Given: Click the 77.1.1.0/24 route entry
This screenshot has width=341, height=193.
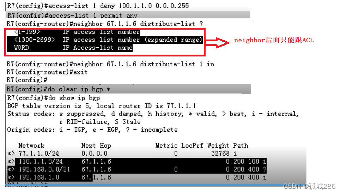Looking at the screenshot, I should (39, 153).
